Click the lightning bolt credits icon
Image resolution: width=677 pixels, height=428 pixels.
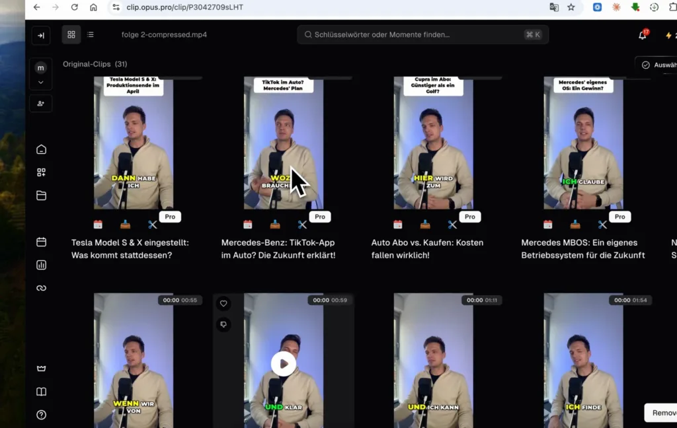tap(668, 36)
